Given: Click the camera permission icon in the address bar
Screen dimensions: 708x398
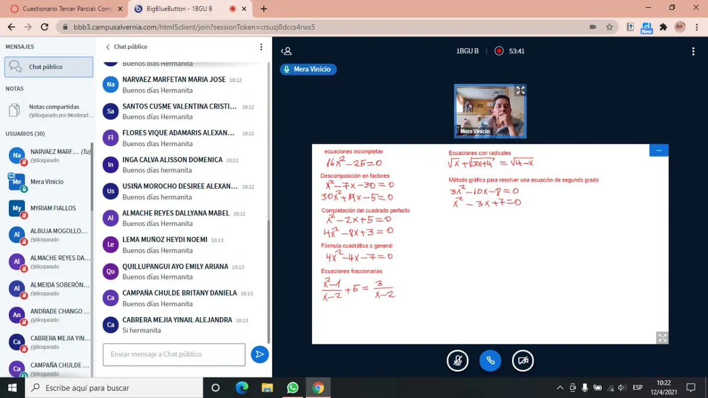Looking at the screenshot, I should click(x=593, y=27).
